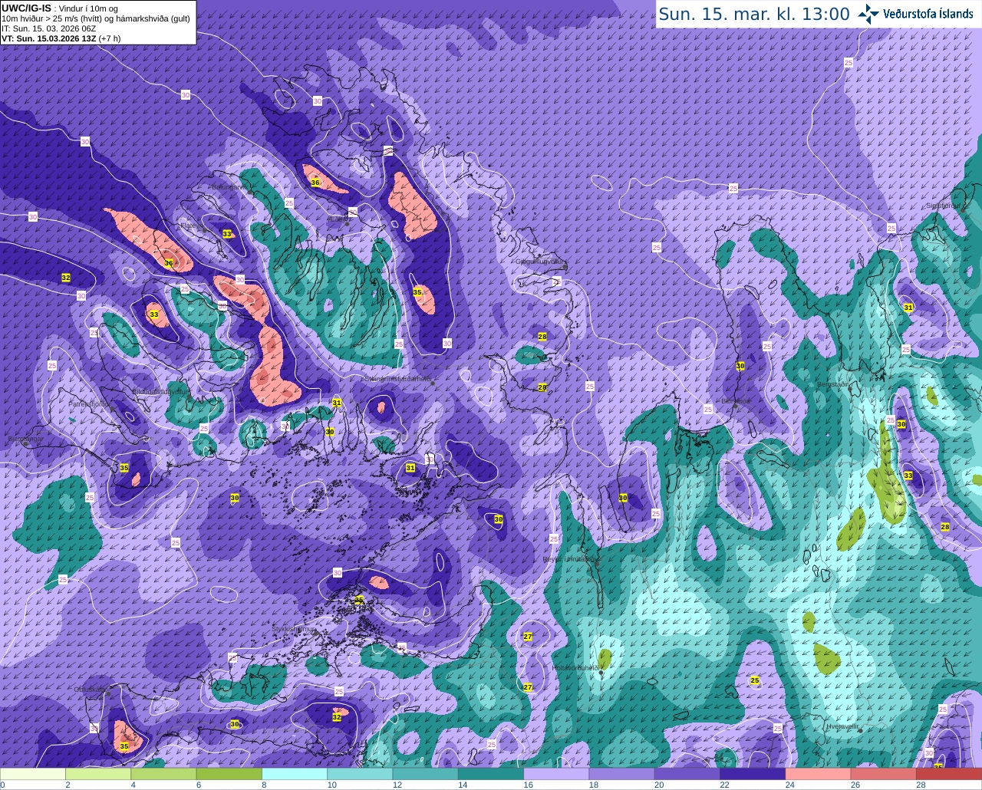
Task: Pick the 2–4 m/s light green legend swatch
Action: point(98,774)
